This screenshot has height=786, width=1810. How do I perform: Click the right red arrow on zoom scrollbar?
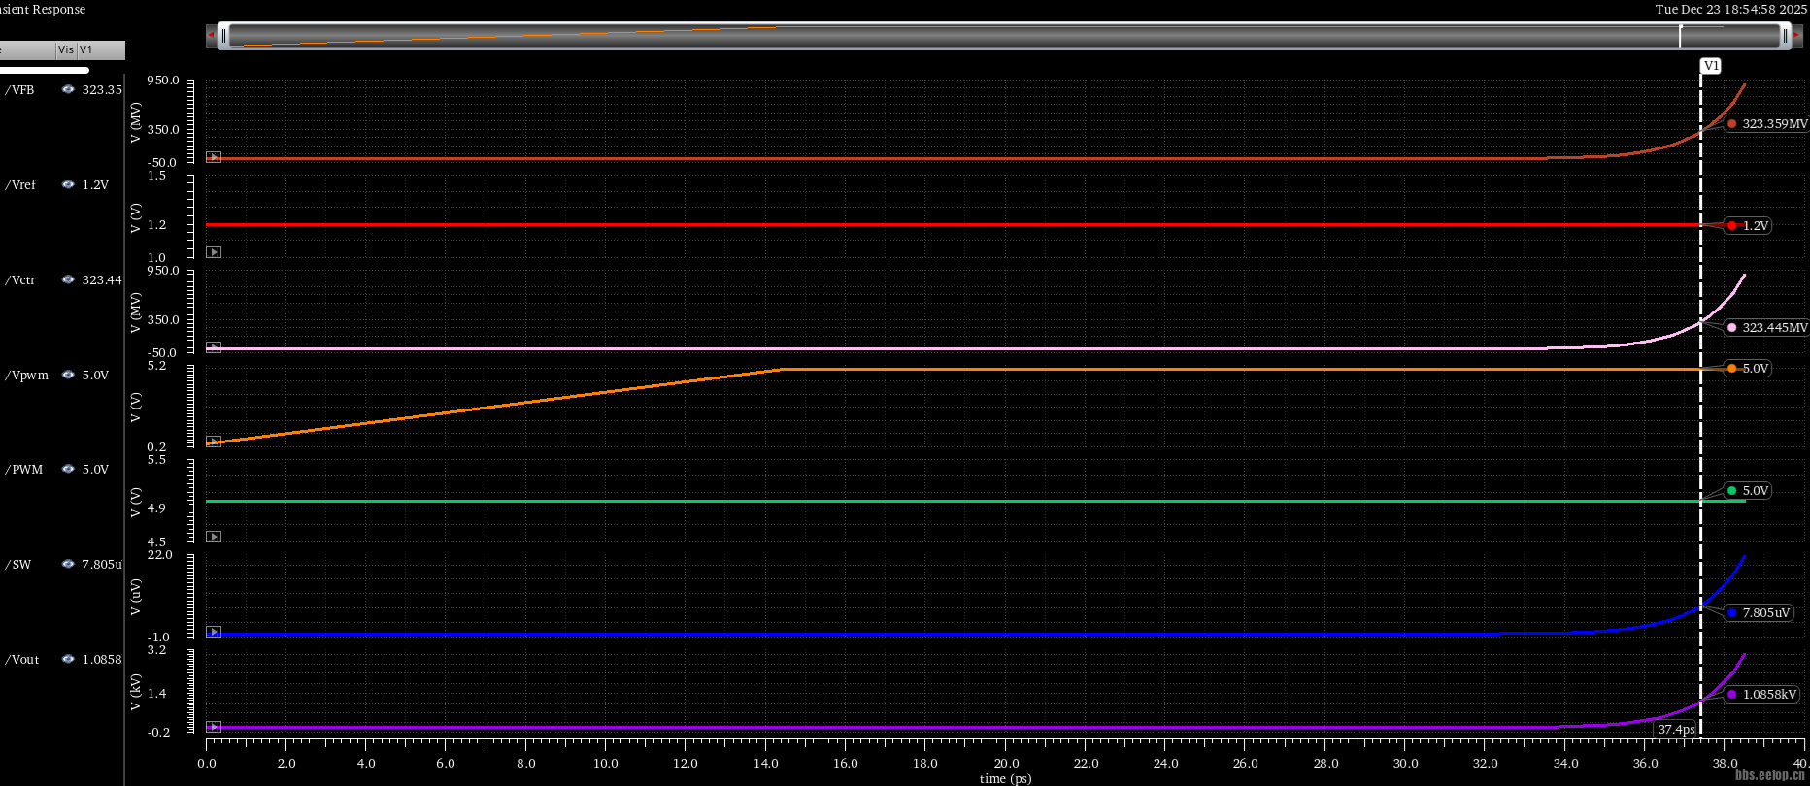coord(1796,36)
